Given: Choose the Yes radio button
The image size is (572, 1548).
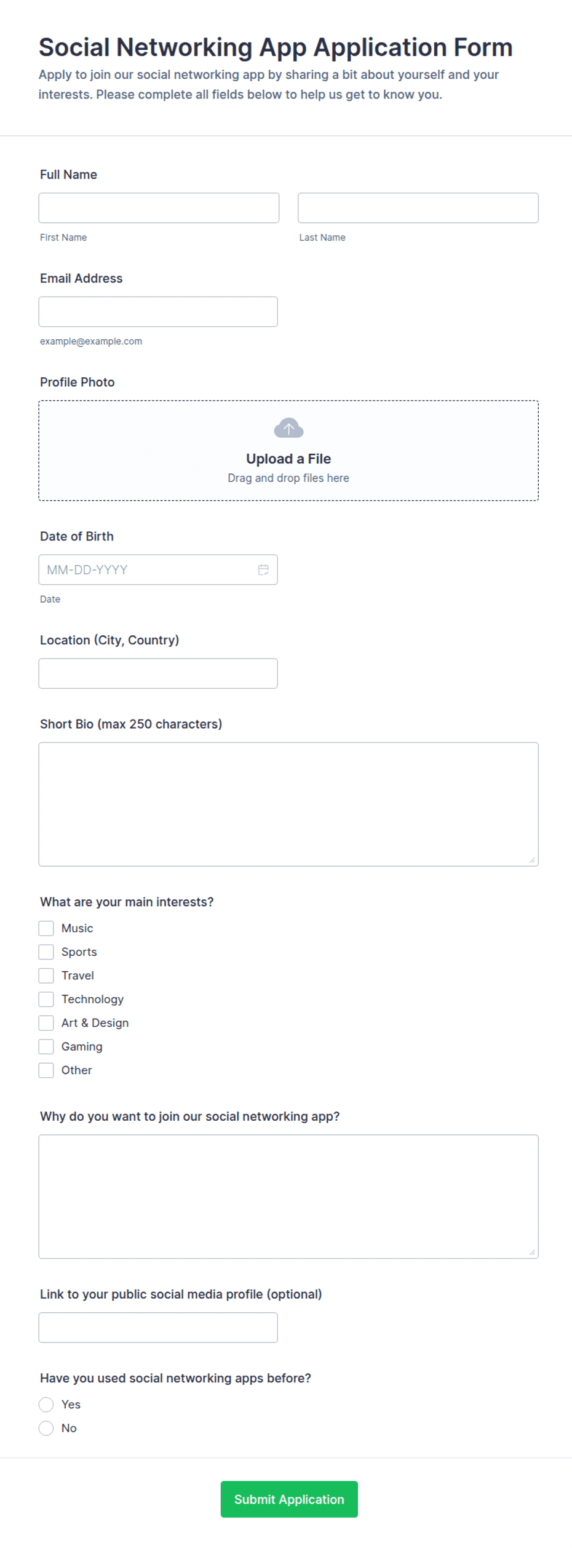Looking at the screenshot, I should 46,1405.
